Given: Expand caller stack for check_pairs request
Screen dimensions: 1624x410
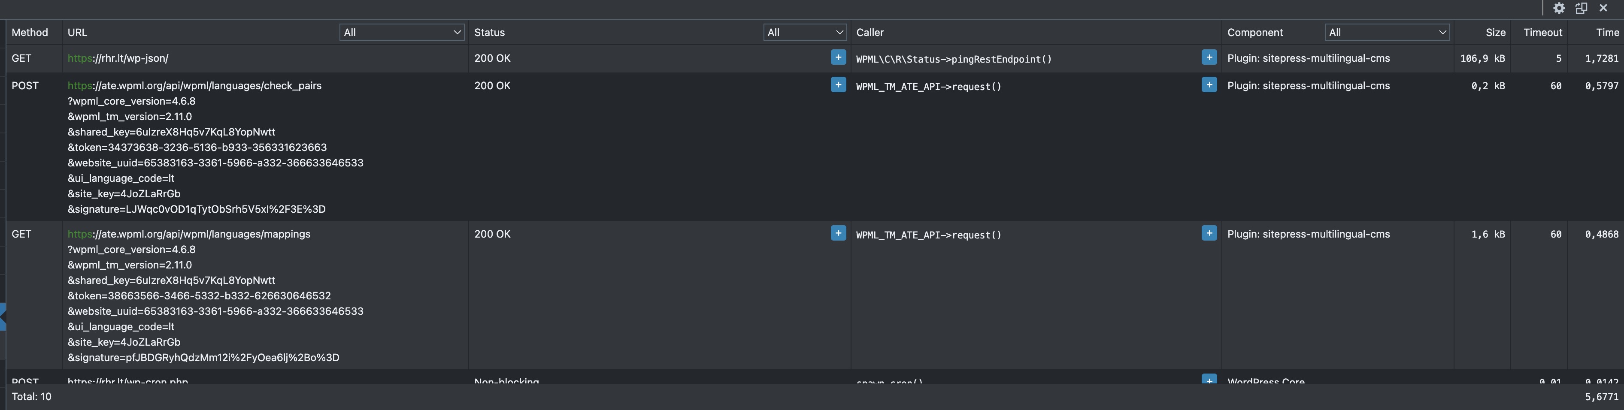Looking at the screenshot, I should coord(1209,85).
